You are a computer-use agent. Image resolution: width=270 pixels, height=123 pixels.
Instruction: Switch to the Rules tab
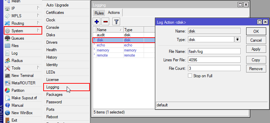[99, 13]
